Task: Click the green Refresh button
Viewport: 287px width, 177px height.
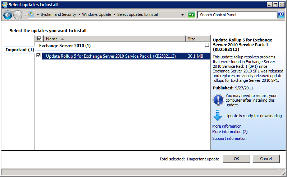Action: coord(191,15)
